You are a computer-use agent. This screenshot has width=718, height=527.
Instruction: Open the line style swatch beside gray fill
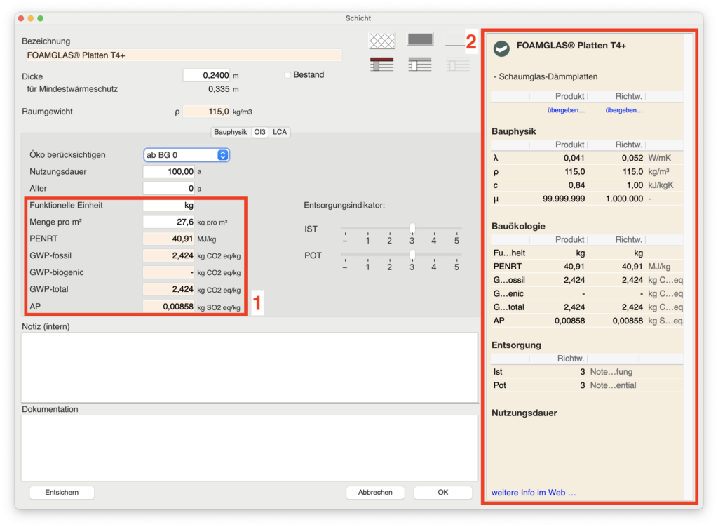pyautogui.click(x=455, y=39)
